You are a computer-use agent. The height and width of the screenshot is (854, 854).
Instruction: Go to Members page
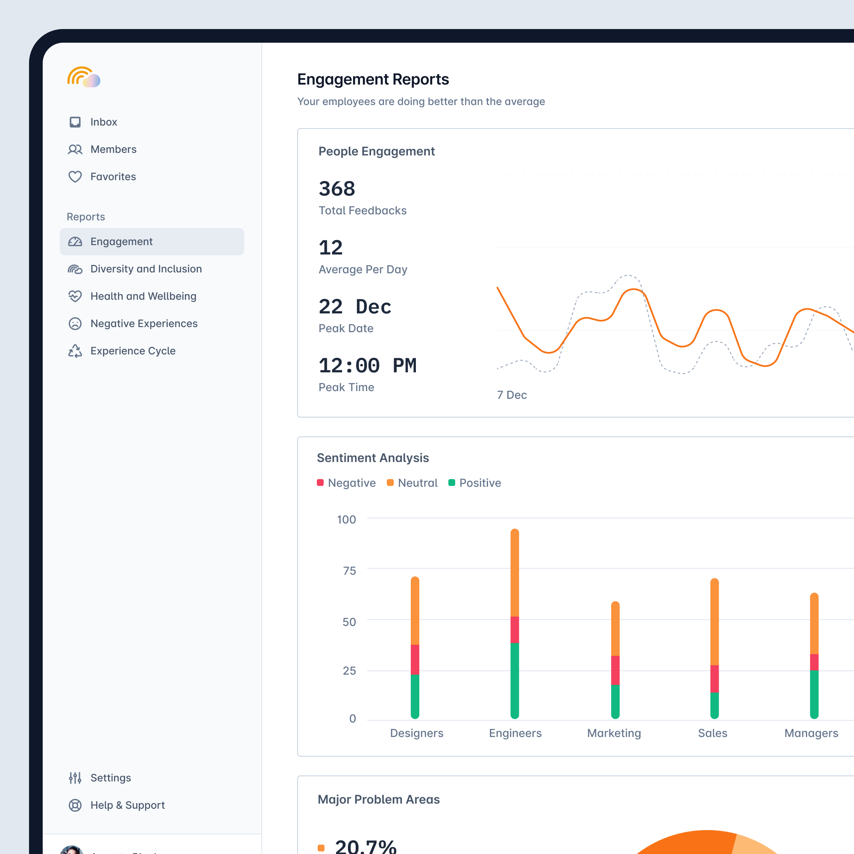coord(113,149)
